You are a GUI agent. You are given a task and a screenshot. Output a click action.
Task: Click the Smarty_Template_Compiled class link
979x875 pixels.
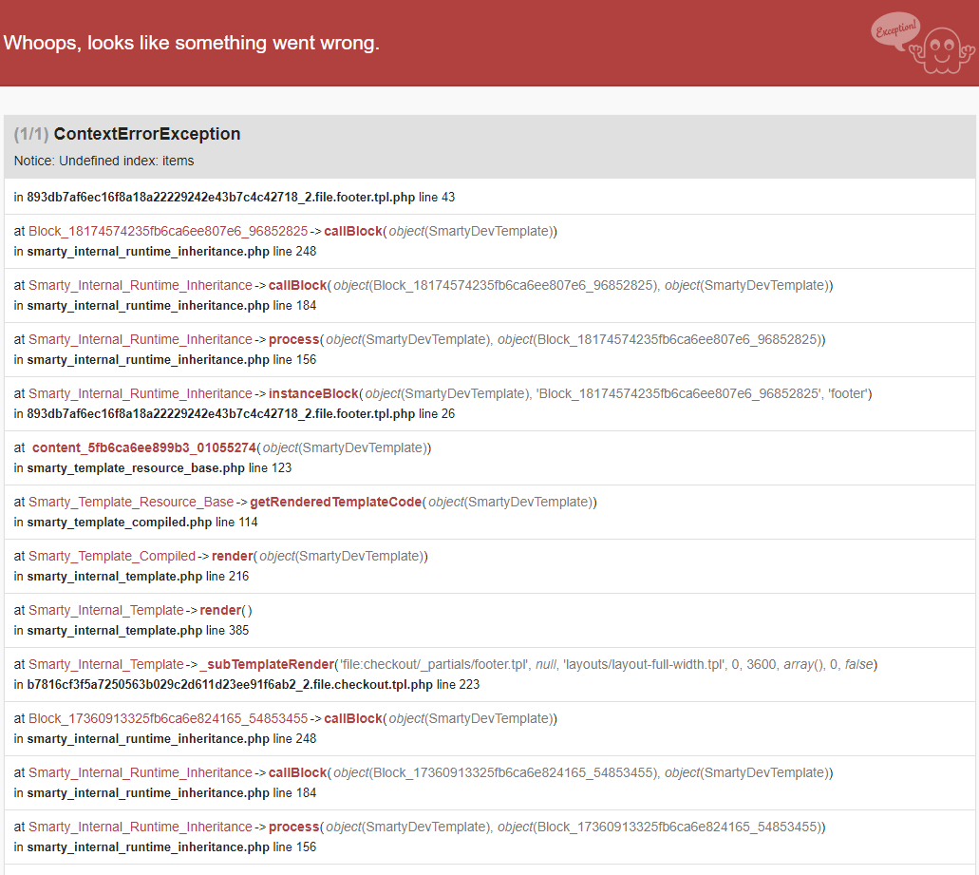(x=112, y=556)
